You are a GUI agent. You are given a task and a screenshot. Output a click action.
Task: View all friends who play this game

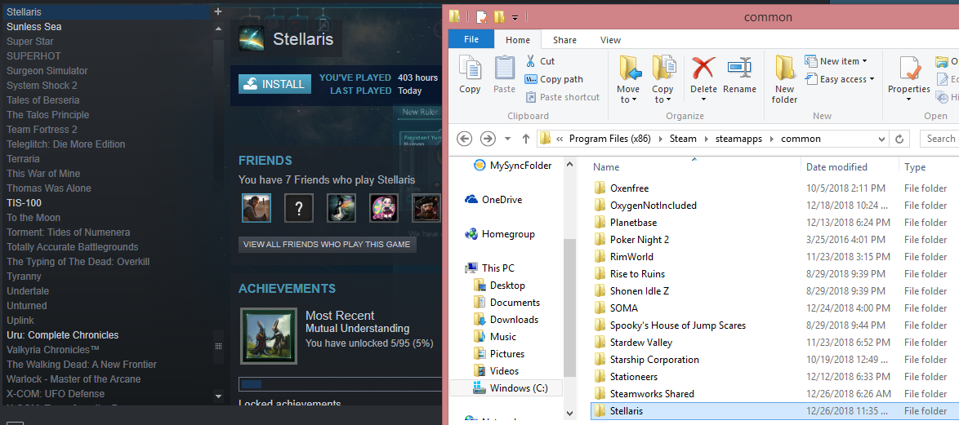pyautogui.click(x=327, y=244)
